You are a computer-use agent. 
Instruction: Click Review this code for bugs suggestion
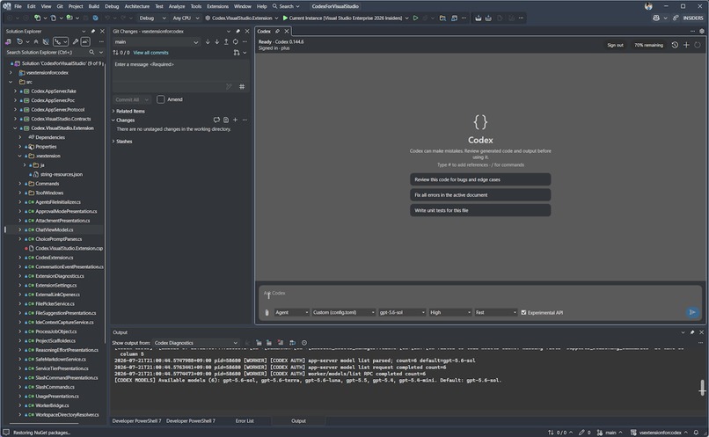tap(480, 179)
